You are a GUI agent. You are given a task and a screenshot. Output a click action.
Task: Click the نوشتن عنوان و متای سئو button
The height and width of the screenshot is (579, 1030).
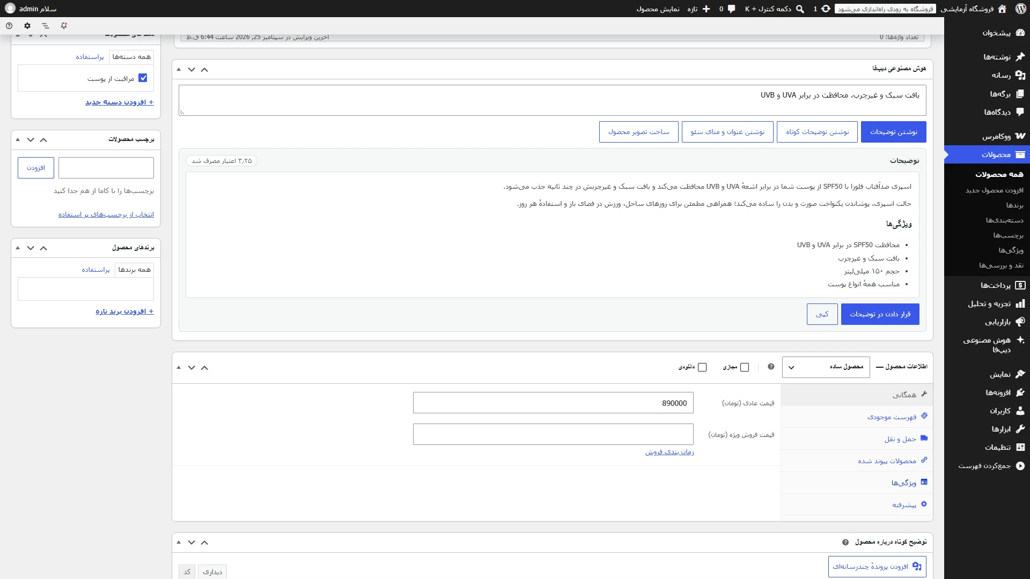click(x=727, y=132)
